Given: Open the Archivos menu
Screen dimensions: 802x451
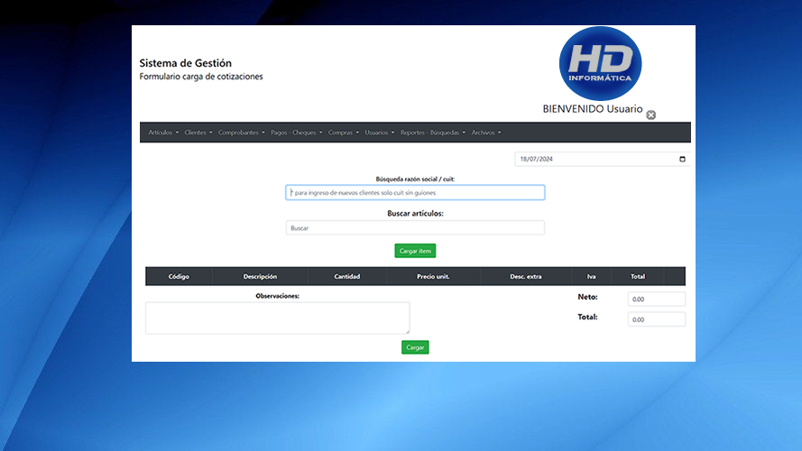Looking at the screenshot, I should 485,133.
